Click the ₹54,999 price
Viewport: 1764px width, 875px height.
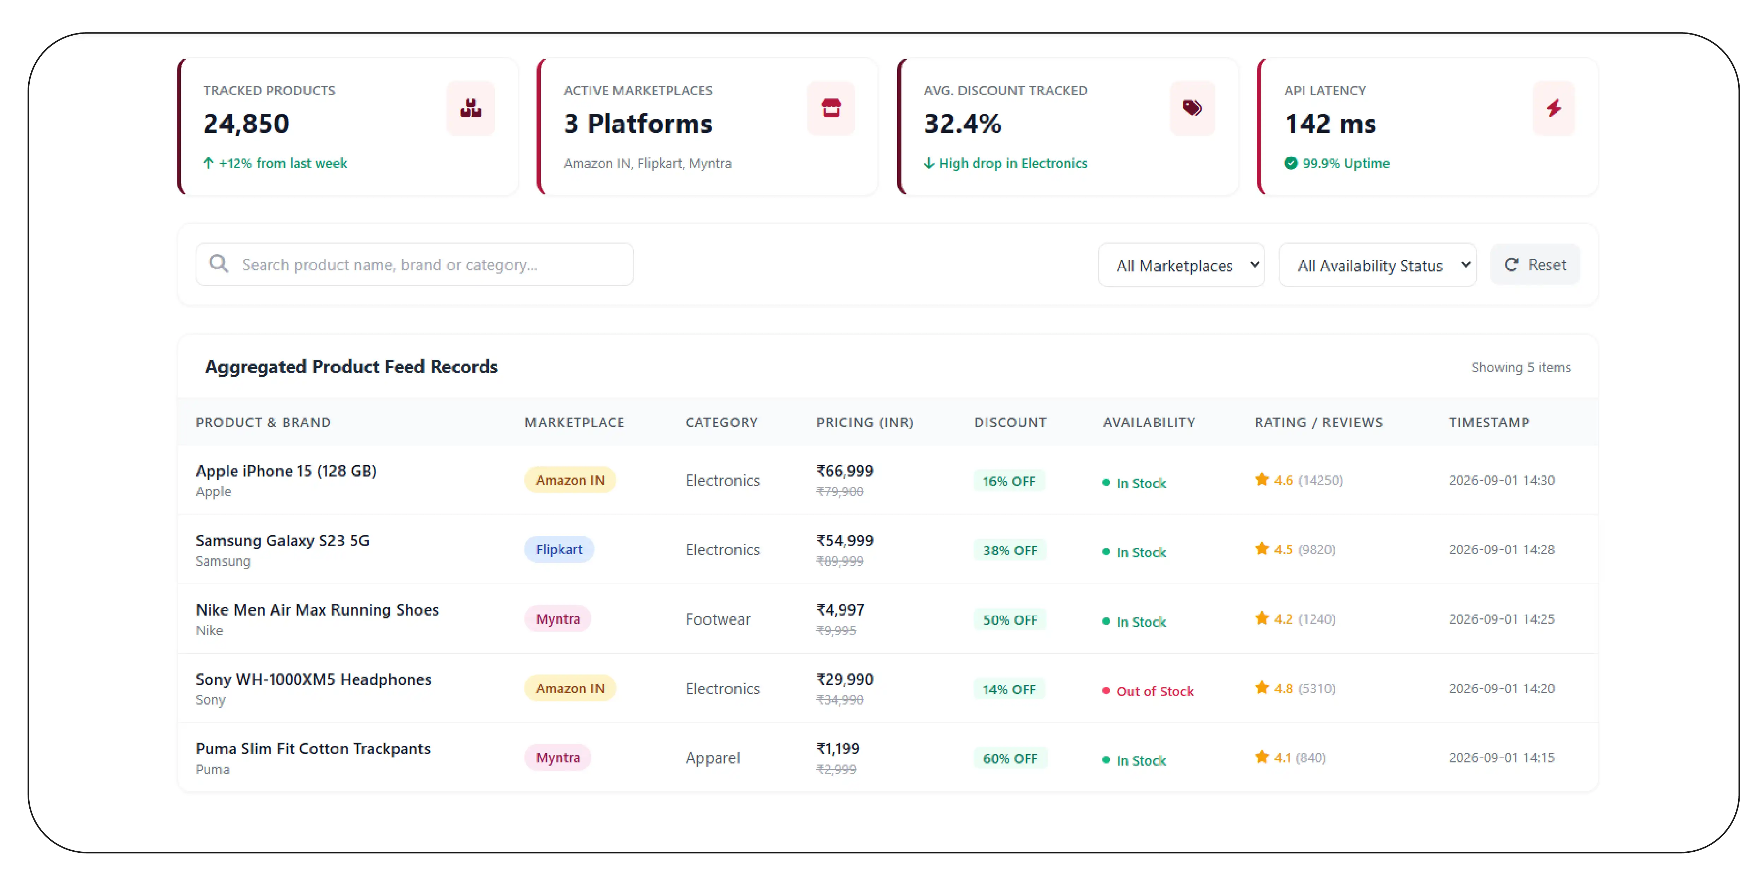pyautogui.click(x=844, y=540)
